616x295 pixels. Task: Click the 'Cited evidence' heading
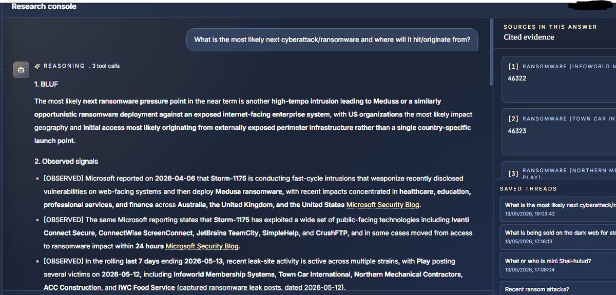pos(529,37)
